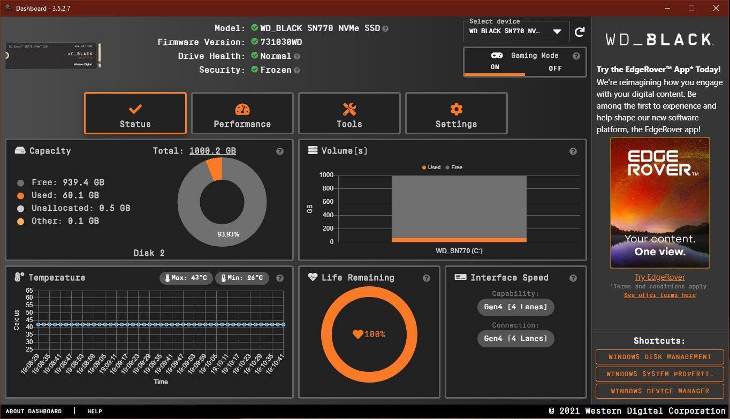Click the Temperature panel help icon

click(279, 278)
